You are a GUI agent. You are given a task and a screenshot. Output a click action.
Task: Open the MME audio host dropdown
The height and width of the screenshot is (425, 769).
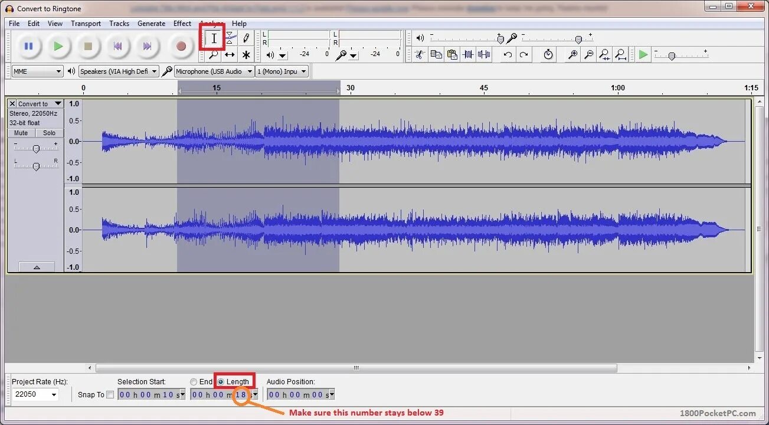[37, 71]
